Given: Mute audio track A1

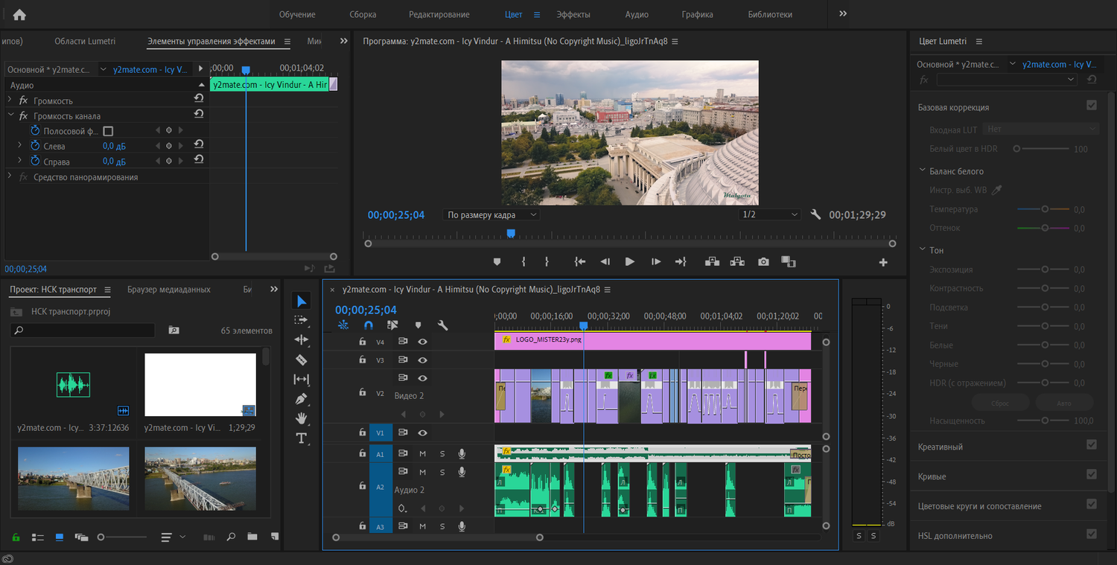Looking at the screenshot, I should pos(422,453).
